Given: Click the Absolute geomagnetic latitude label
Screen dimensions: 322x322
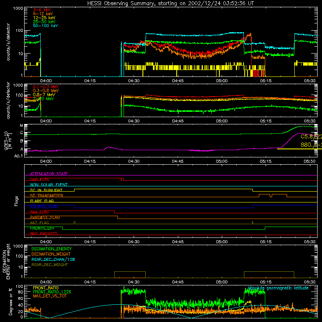Looking at the screenshot, I should (x=278, y=288).
